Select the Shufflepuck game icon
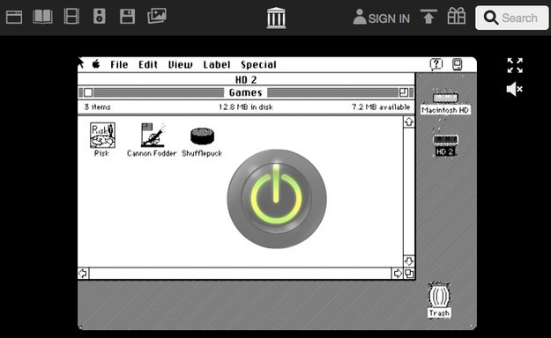This screenshot has width=551, height=338. pyautogui.click(x=202, y=136)
